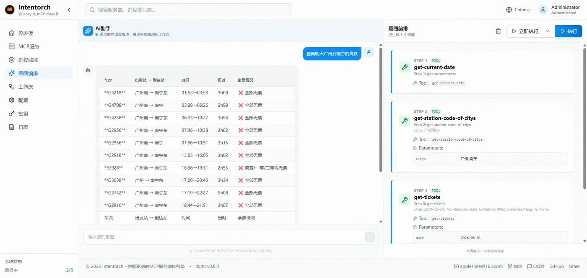Click the MCP服务 server icon
The height and width of the screenshot is (278, 587).
12,46
